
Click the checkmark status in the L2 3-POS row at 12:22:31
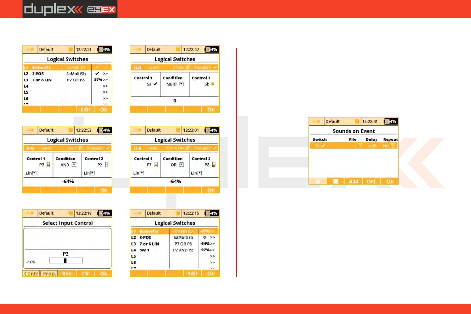point(97,74)
